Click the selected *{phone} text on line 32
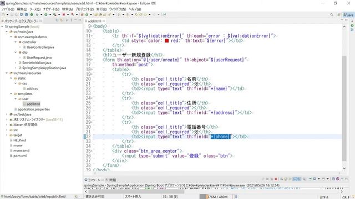This screenshot has width=355, height=199. pyautogui.click(x=220, y=137)
